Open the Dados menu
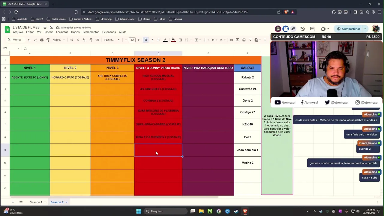Screen dimensions: 384x216 pyautogui.click(x=75, y=32)
